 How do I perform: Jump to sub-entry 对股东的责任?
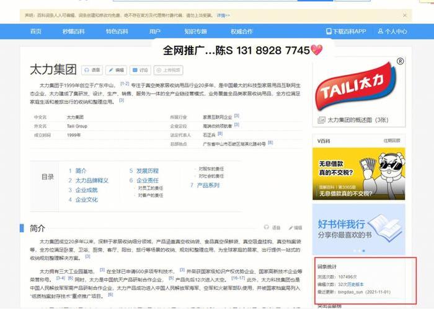click(211, 169)
